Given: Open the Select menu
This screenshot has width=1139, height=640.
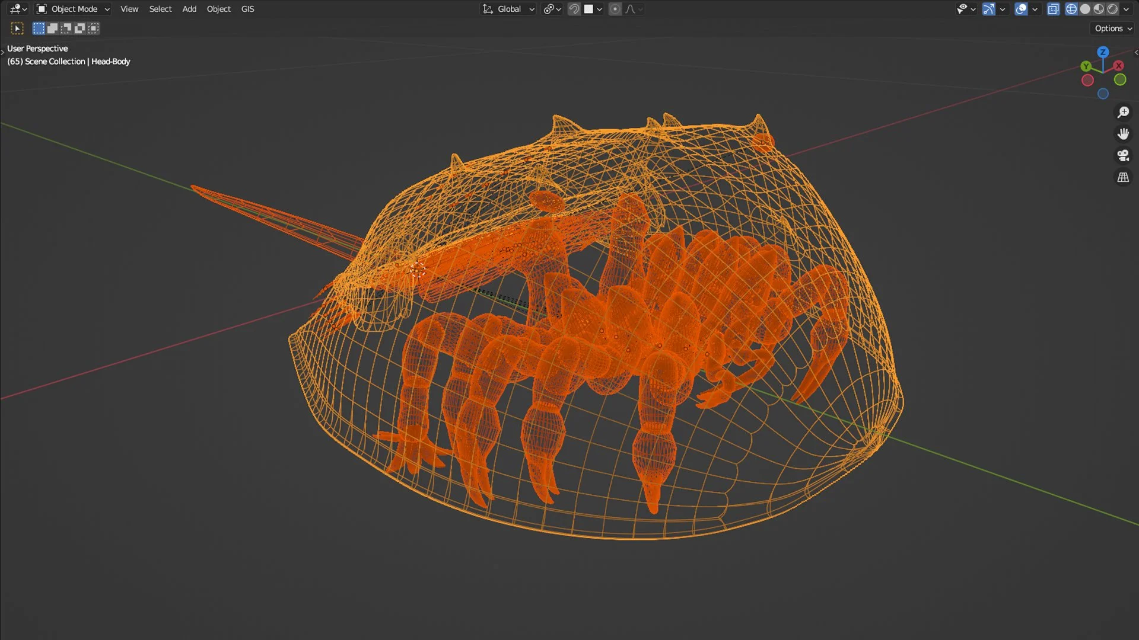Looking at the screenshot, I should (160, 9).
